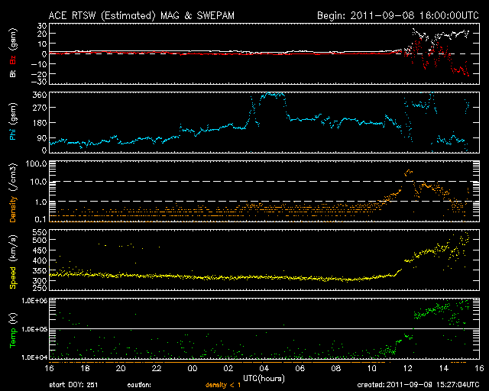Image resolution: width=489 pixels, height=391 pixels.
Task: Click the '90' tick on the Phi axis
Action: (42, 138)
